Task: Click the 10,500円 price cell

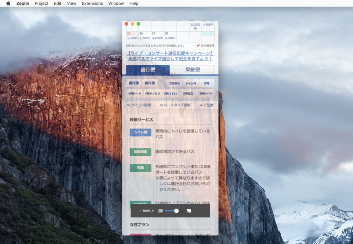Action: tap(195, 27)
